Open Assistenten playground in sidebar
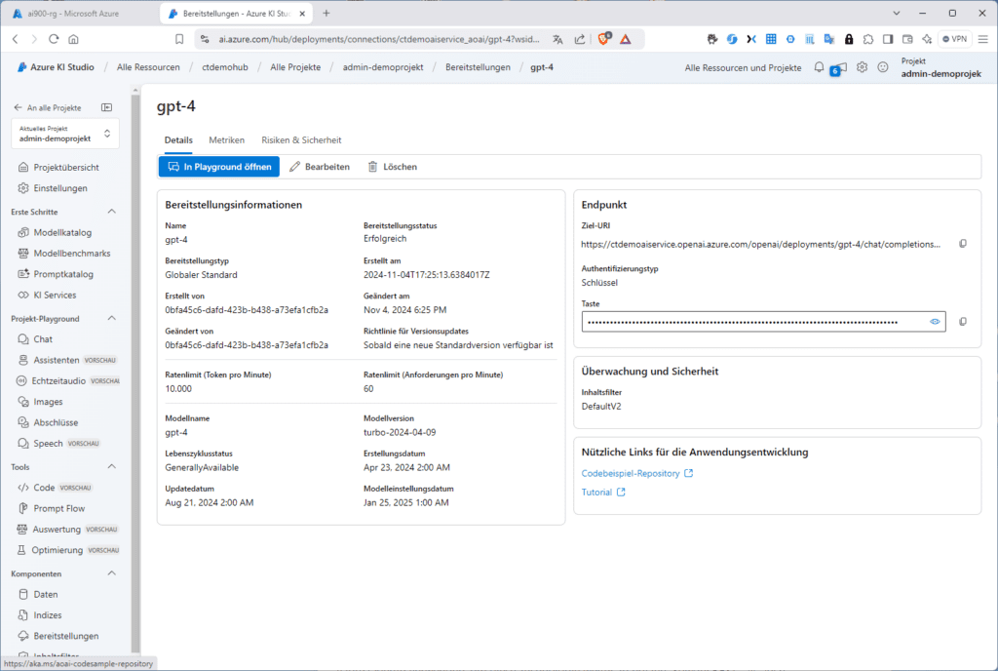998x671 pixels. point(66,360)
